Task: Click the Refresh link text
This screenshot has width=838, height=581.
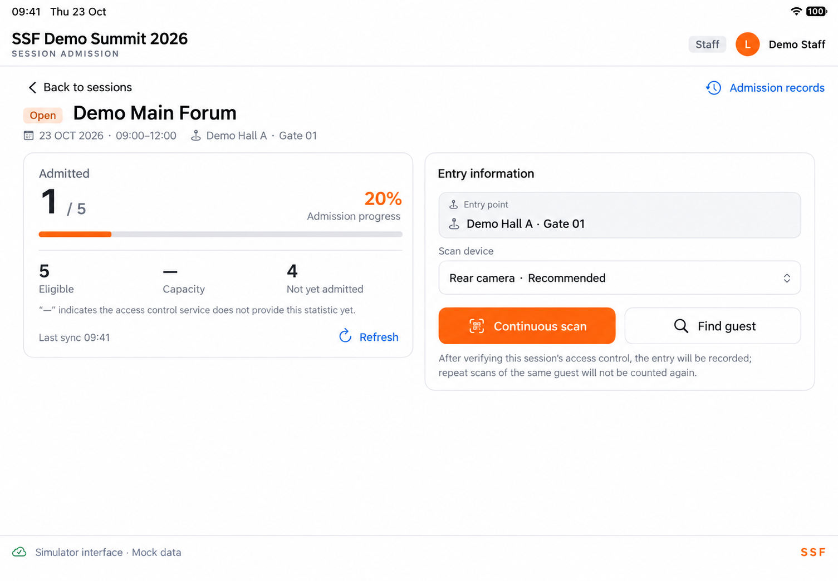Action: click(379, 337)
